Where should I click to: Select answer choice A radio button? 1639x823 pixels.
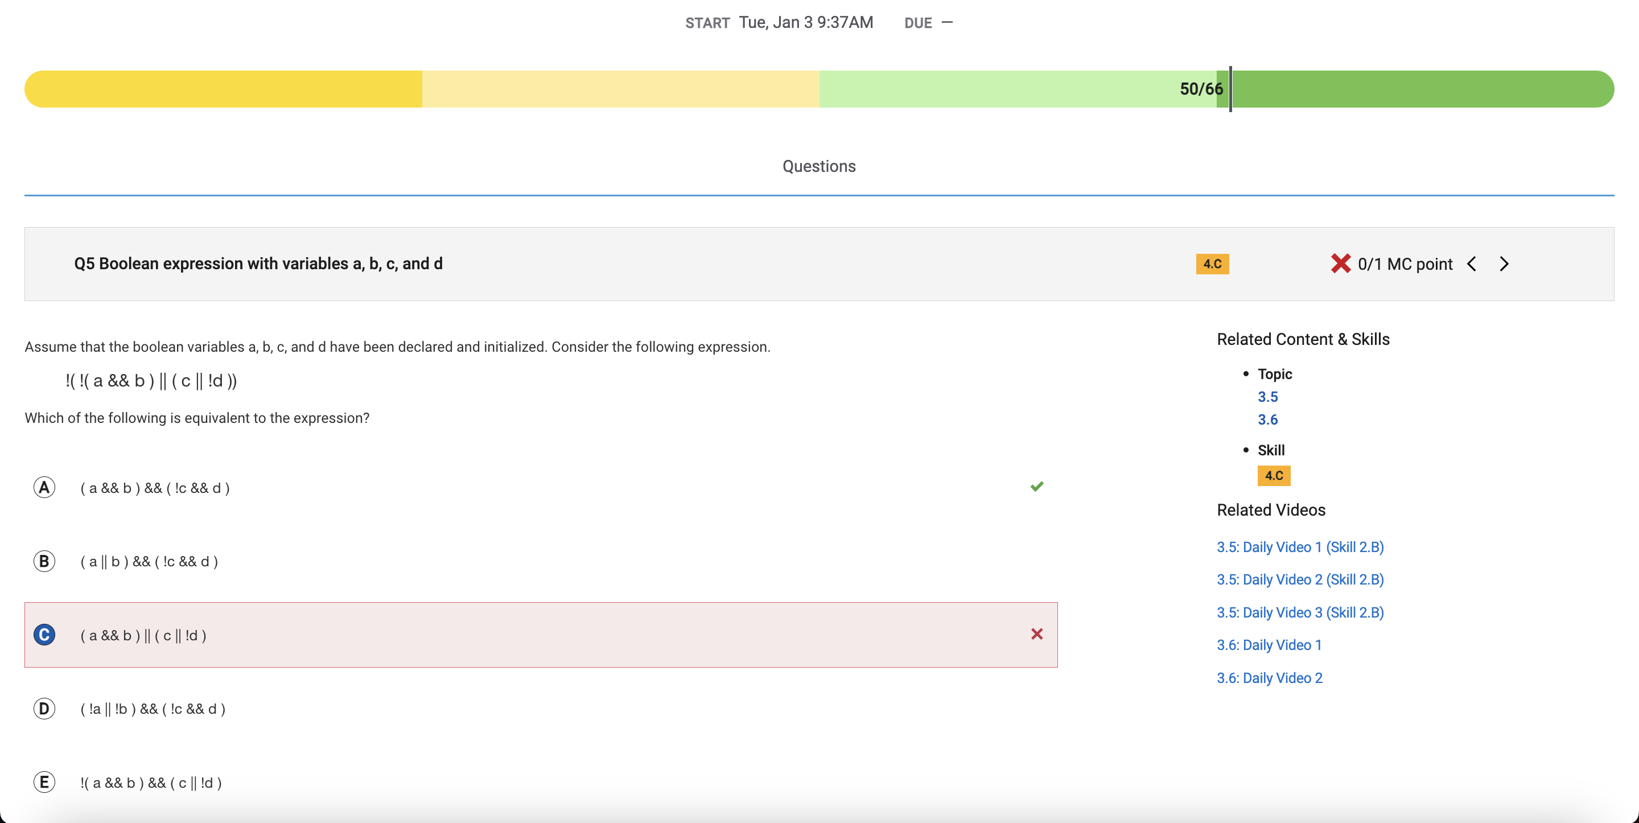44,488
